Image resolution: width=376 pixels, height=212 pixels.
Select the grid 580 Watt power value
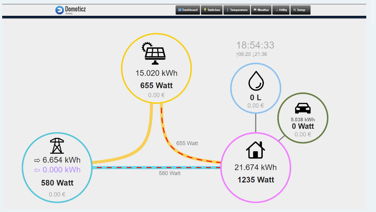57,183
